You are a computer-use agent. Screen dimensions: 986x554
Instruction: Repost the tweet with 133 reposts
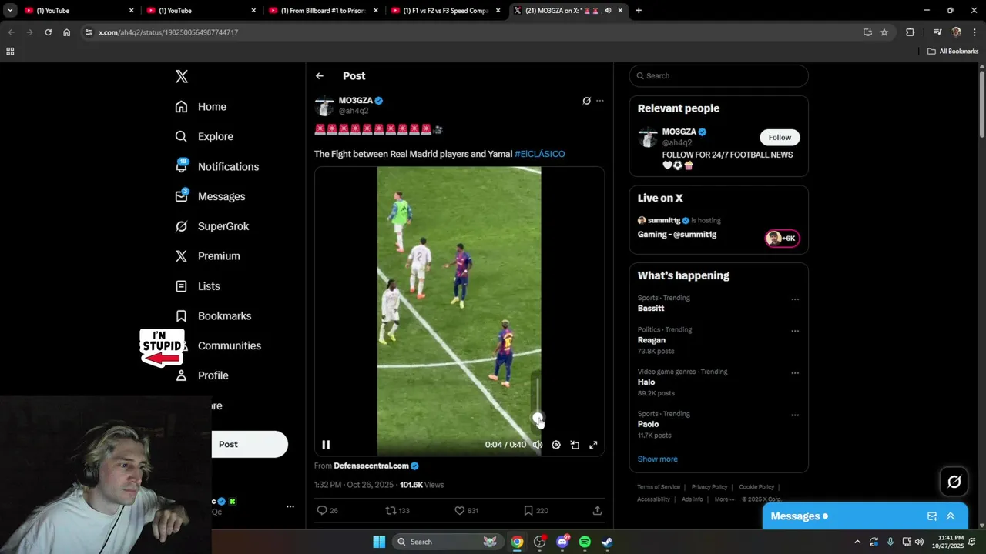click(x=397, y=510)
